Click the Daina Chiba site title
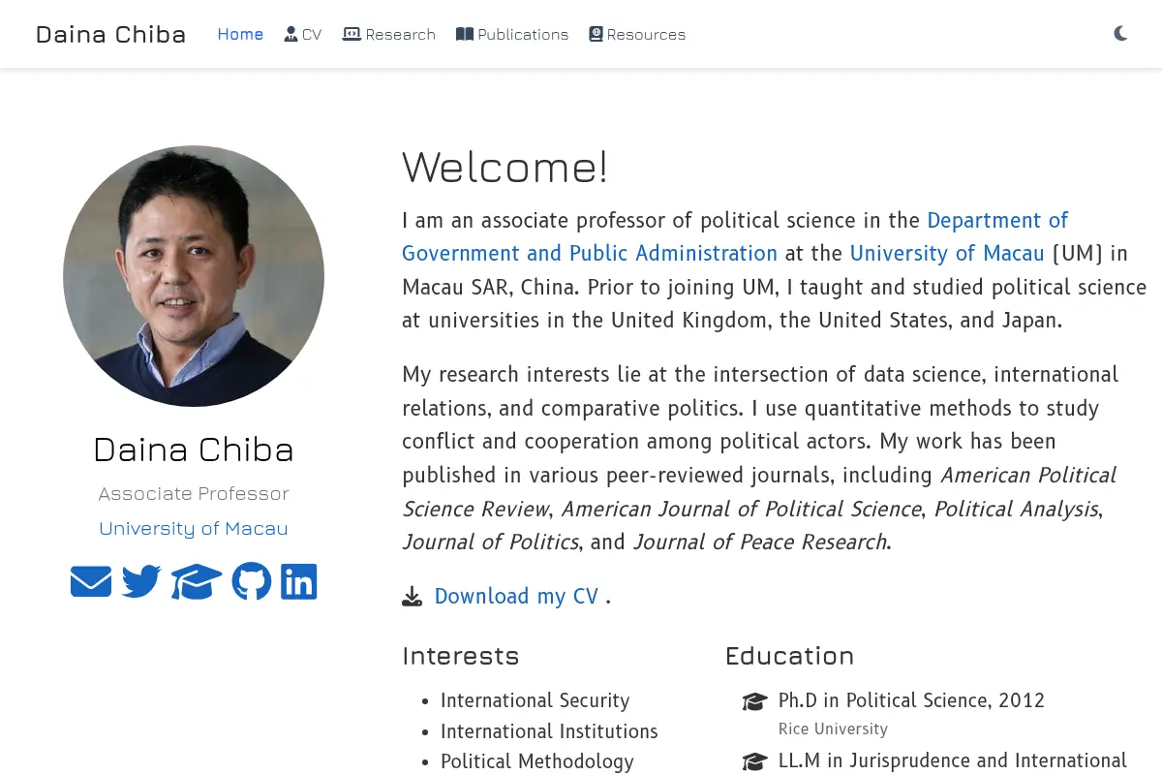1162x775 pixels. [x=110, y=34]
